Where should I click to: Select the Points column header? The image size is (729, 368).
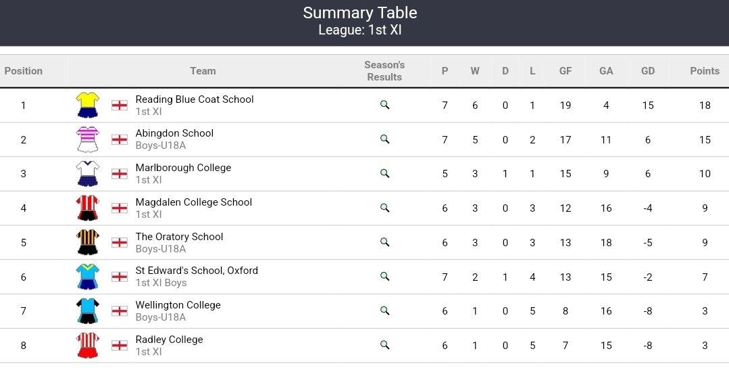(x=705, y=71)
